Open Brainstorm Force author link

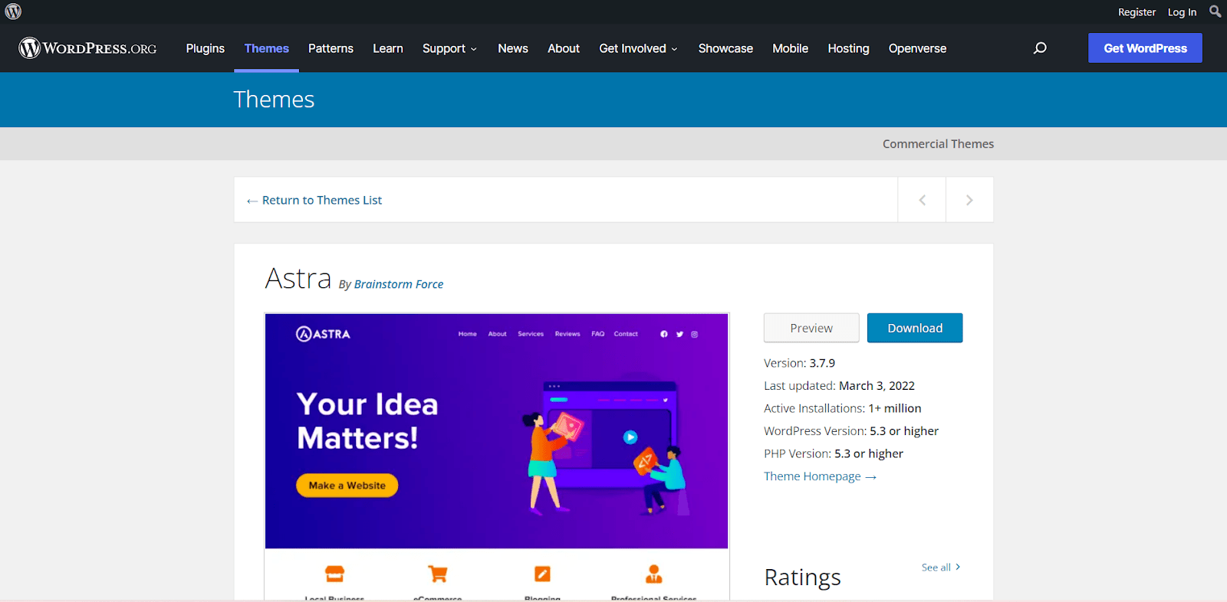pos(399,284)
